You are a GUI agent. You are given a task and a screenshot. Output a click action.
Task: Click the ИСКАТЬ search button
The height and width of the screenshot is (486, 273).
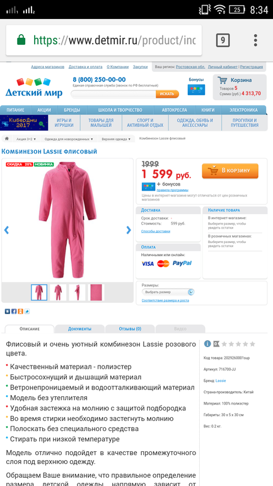point(167,94)
